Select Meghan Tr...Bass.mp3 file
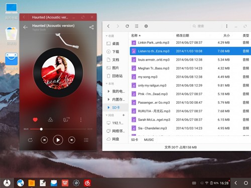 190,68
